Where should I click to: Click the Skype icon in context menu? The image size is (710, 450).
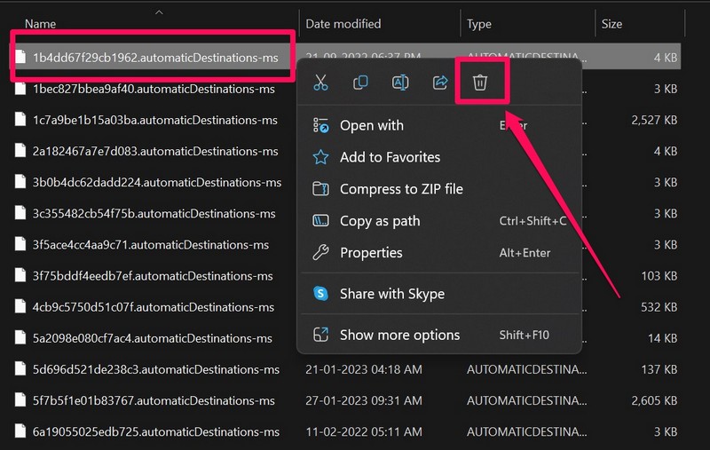click(x=321, y=294)
